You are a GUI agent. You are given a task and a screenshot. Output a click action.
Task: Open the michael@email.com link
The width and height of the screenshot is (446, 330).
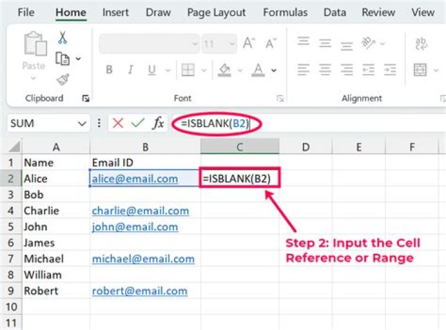[x=143, y=259]
